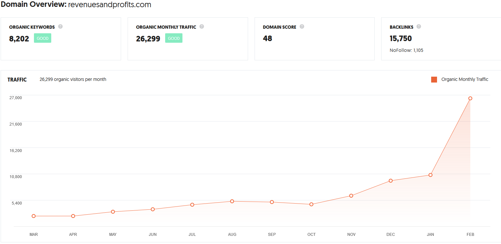Click the GOOD badge beside 8,202 keywords
This screenshot has height=244, width=501.
click(x=42, y=38)
